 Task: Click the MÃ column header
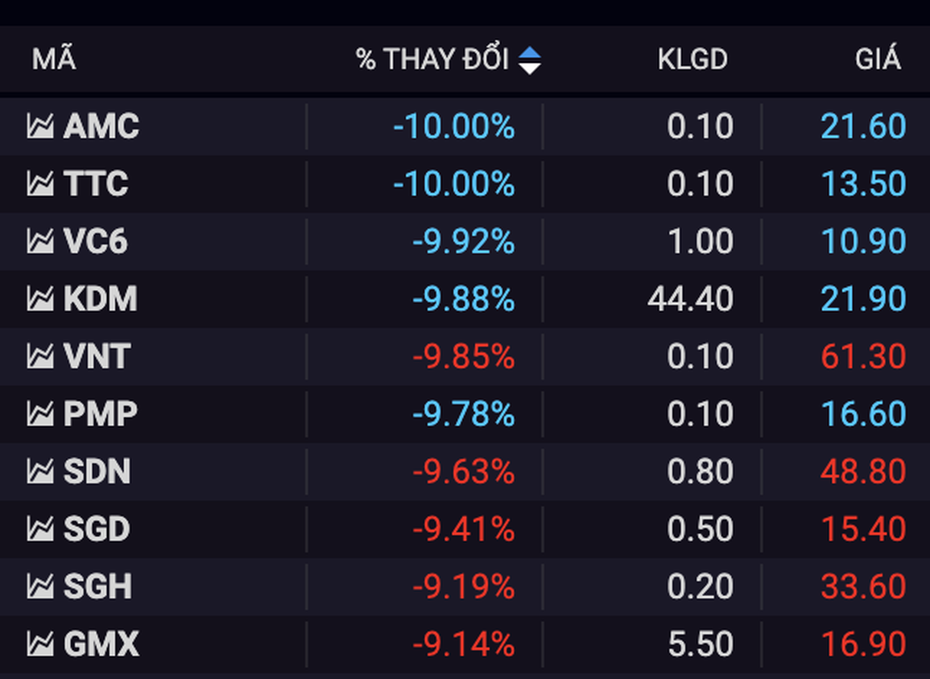point(54,60)
